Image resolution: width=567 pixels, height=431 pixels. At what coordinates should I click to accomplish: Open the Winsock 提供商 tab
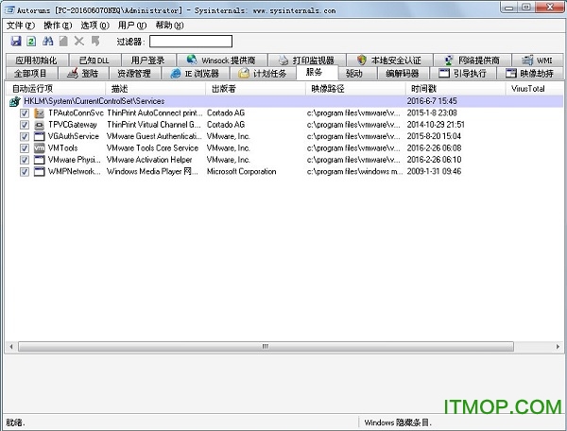point(222,60)
